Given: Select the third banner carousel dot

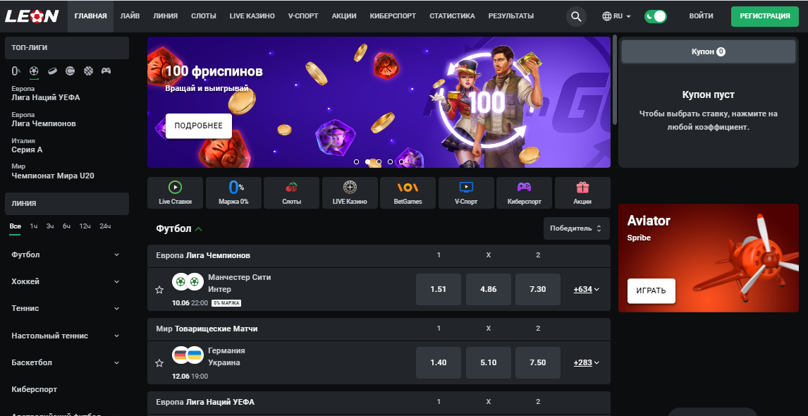Looking at the screenshot, I should click(x=379, y=162).
